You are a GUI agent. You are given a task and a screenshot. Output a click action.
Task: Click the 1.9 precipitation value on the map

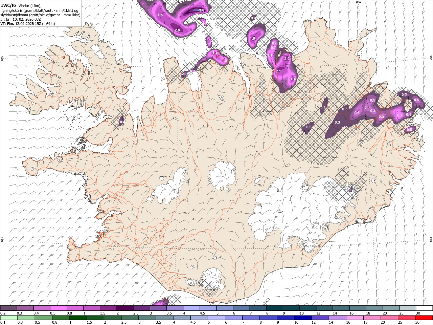tap(252, 39)
